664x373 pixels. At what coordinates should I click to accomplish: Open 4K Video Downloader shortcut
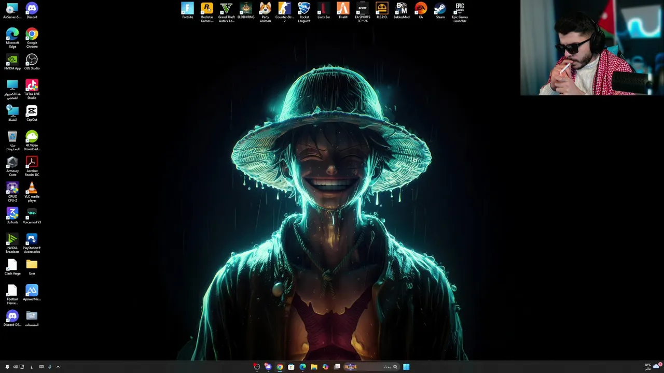coord(32,141)
